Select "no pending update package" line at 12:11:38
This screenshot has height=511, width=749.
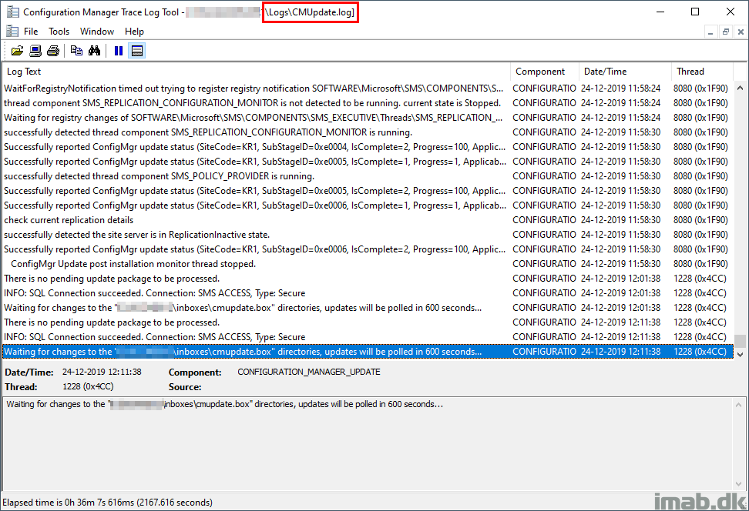coord(368,322)
